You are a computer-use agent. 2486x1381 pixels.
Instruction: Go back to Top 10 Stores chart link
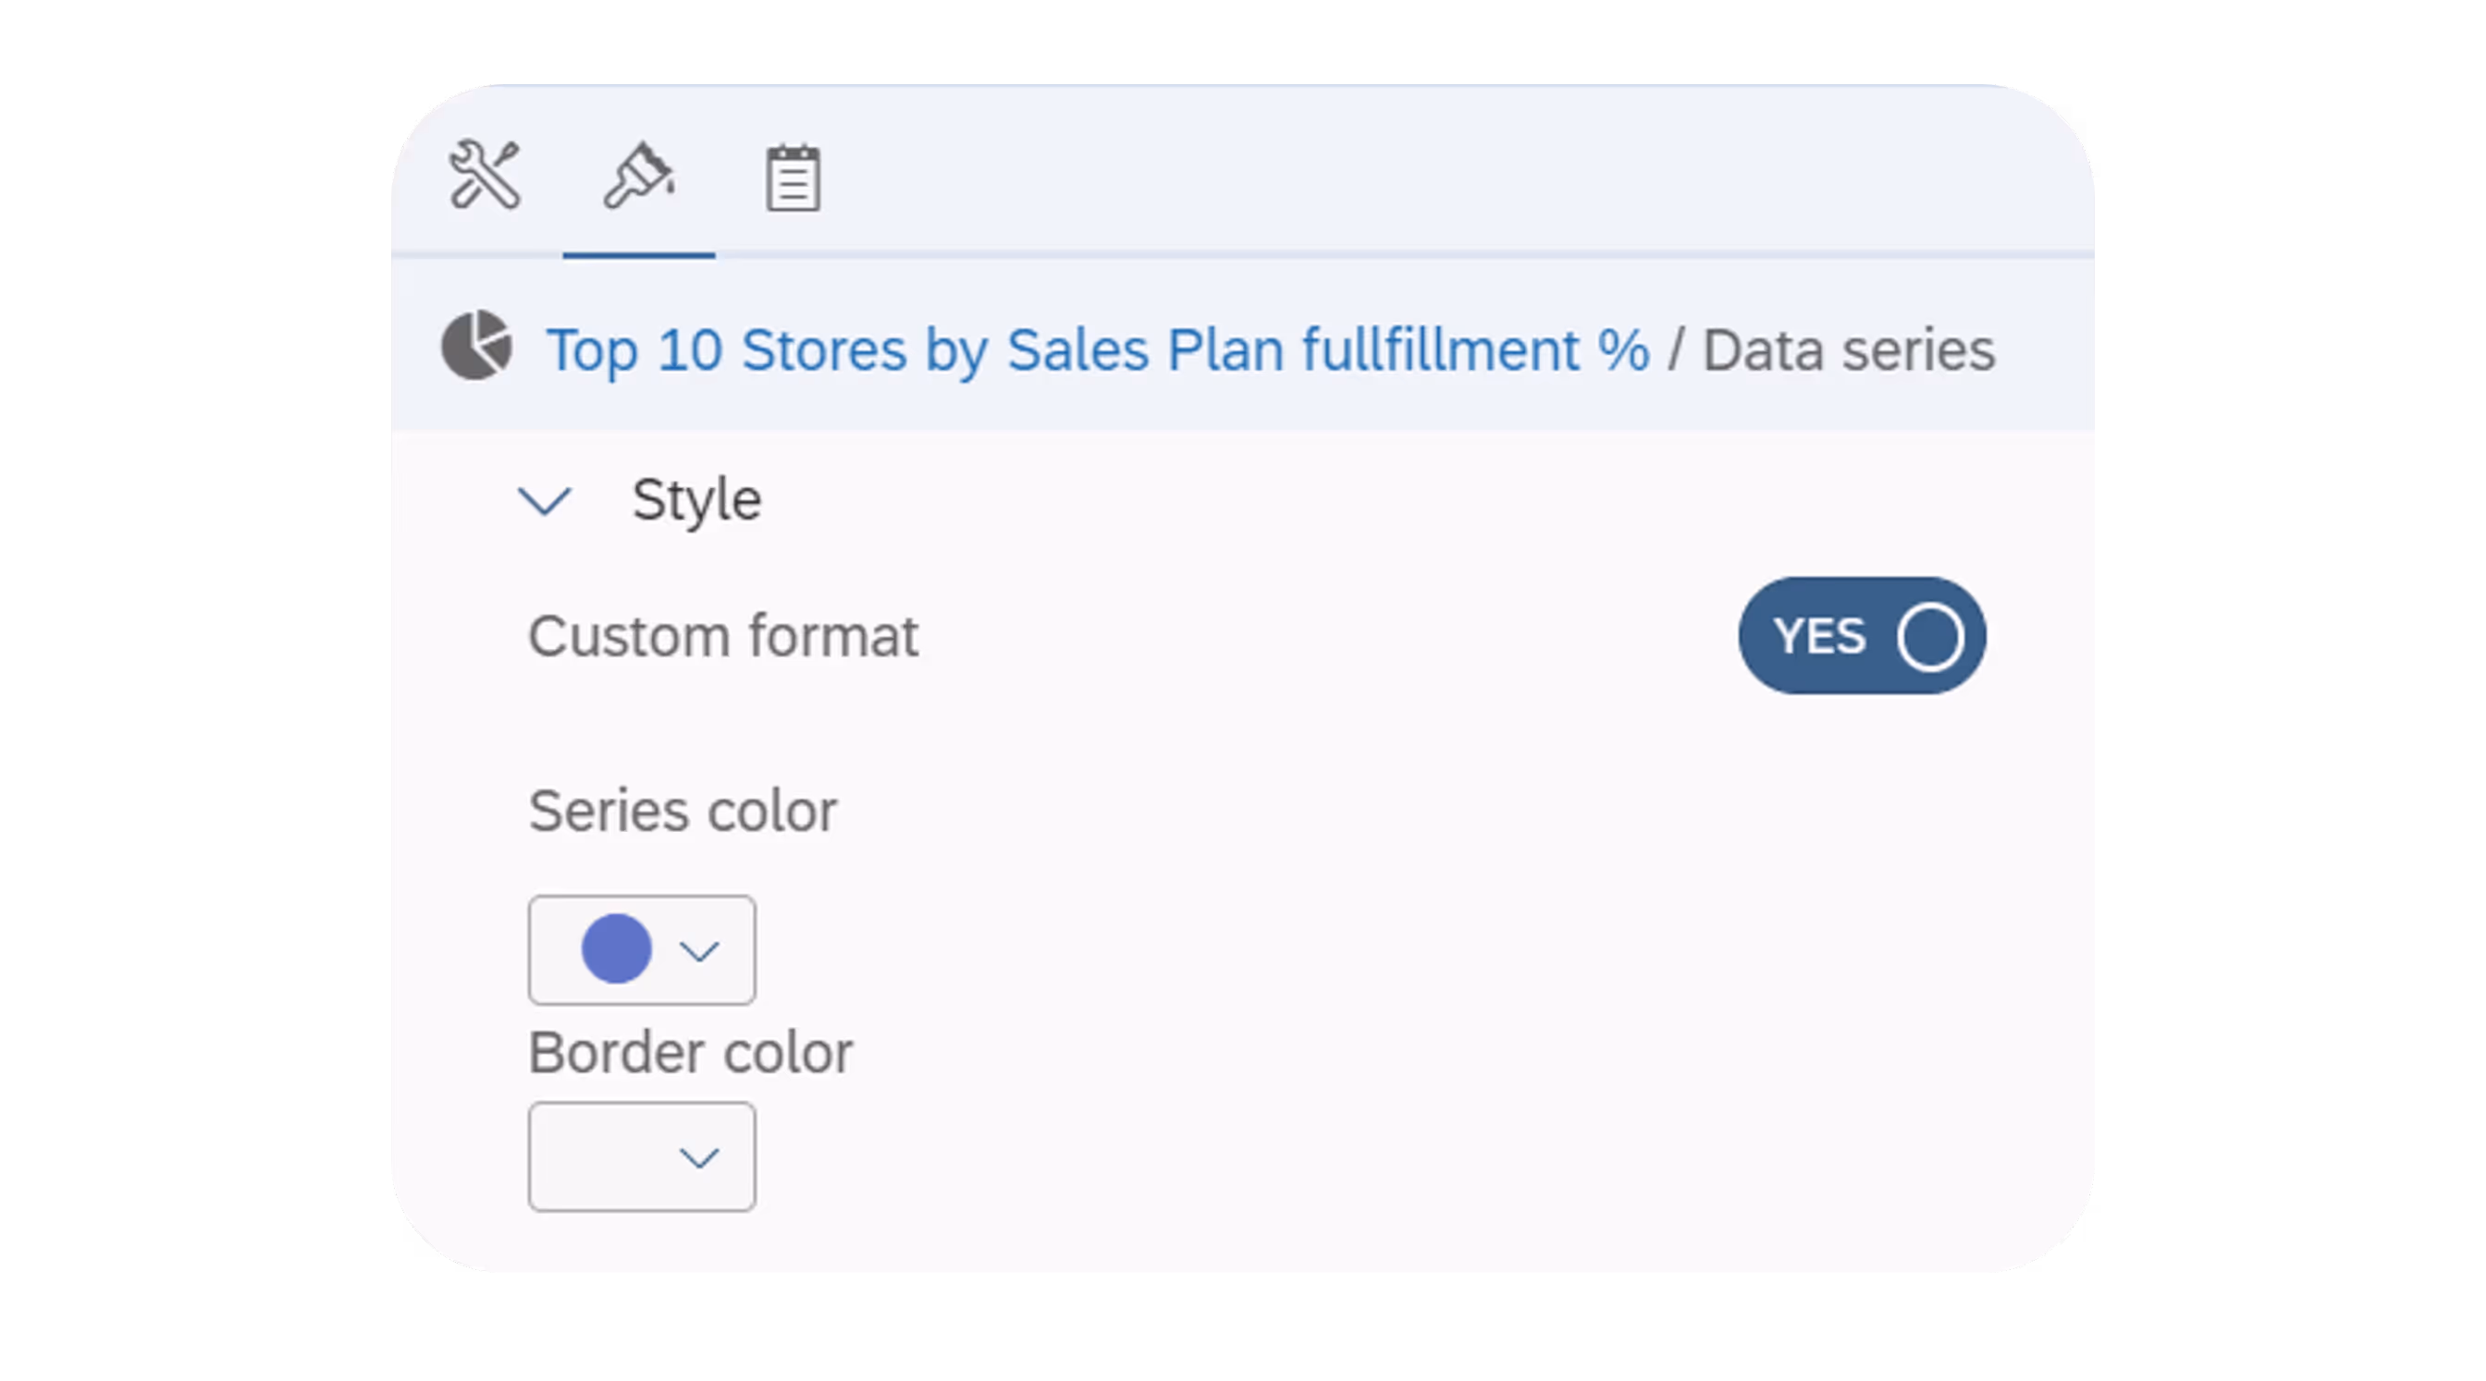[x=1097, y=349]
